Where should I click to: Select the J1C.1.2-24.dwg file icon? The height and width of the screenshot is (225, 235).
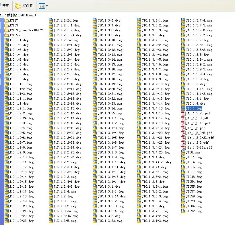coord(51,20)
